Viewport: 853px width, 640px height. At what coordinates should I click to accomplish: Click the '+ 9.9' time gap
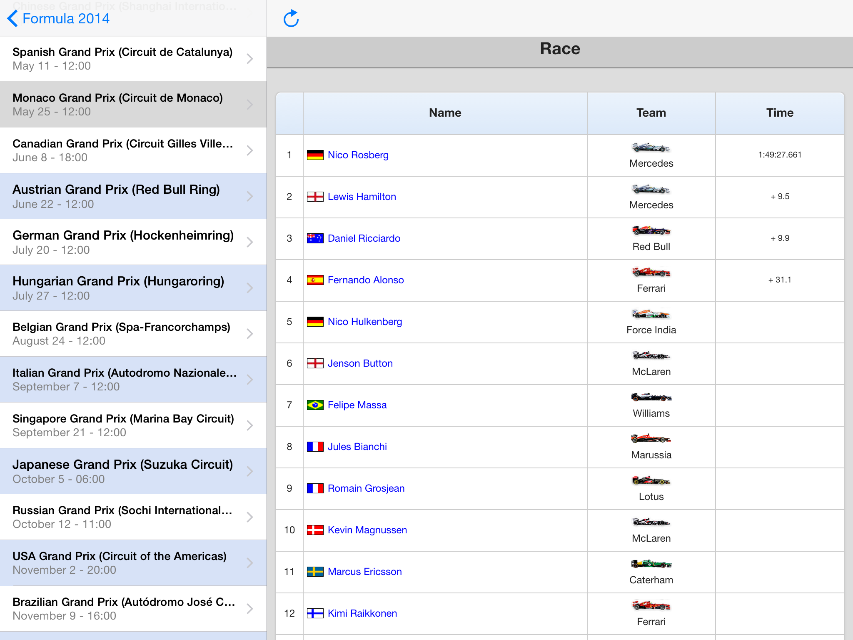click(x=780, y=238)
